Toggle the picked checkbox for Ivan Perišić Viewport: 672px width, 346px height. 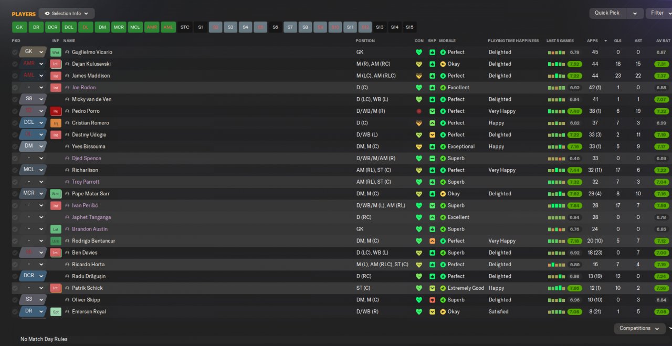pos(15,206)
